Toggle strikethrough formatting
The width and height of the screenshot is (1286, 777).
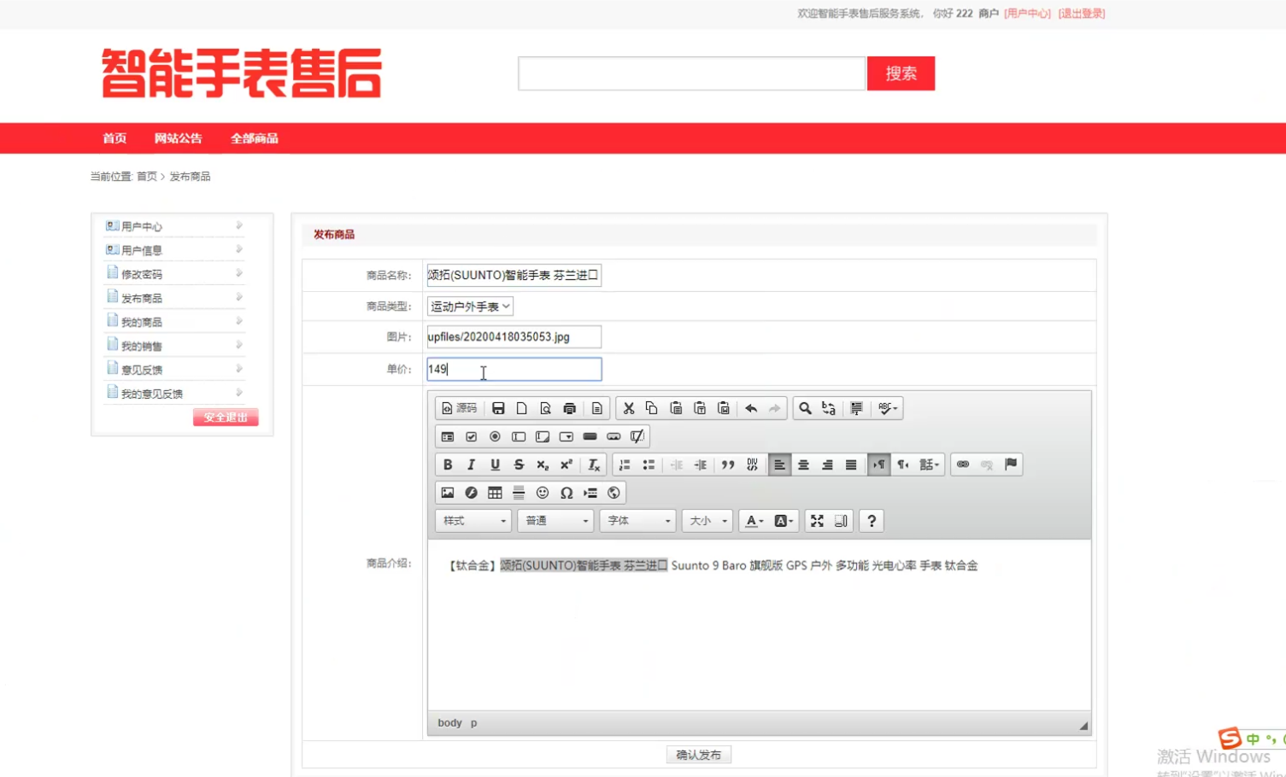[519, 464]
